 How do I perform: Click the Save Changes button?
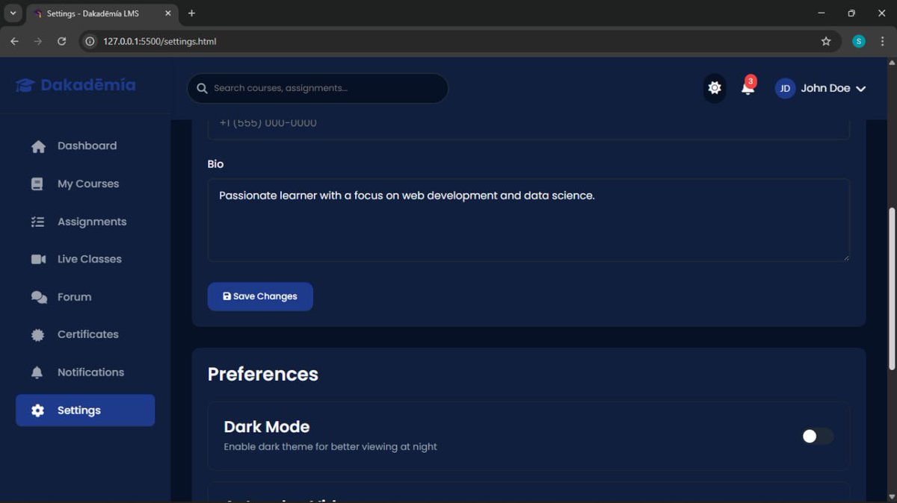point(260,296)
